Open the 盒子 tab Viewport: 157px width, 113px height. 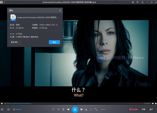[x=151, y=109]
